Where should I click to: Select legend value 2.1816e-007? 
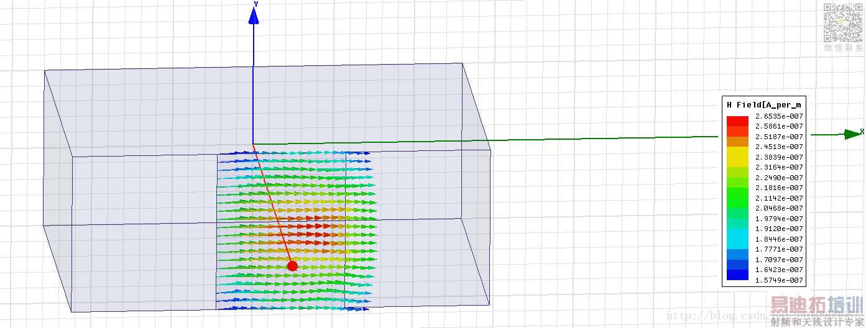point(779,188)
